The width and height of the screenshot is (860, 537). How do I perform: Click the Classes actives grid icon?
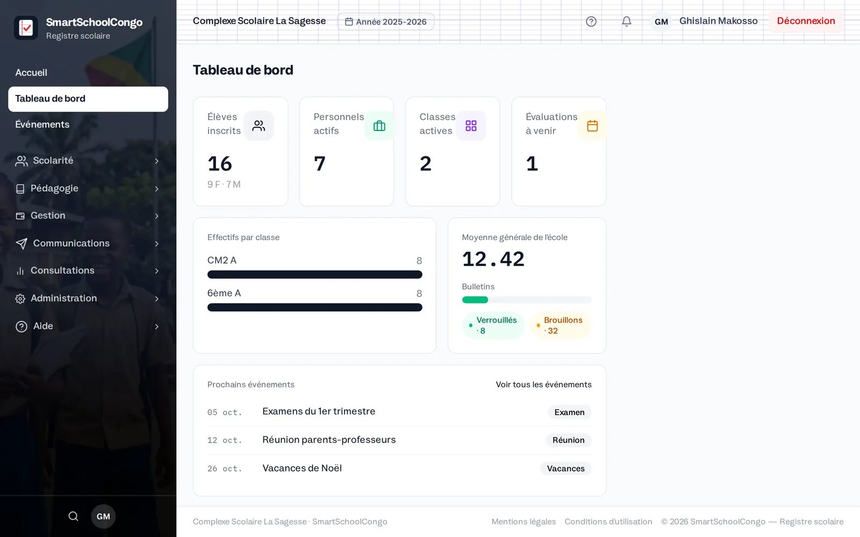click(471, 126)
